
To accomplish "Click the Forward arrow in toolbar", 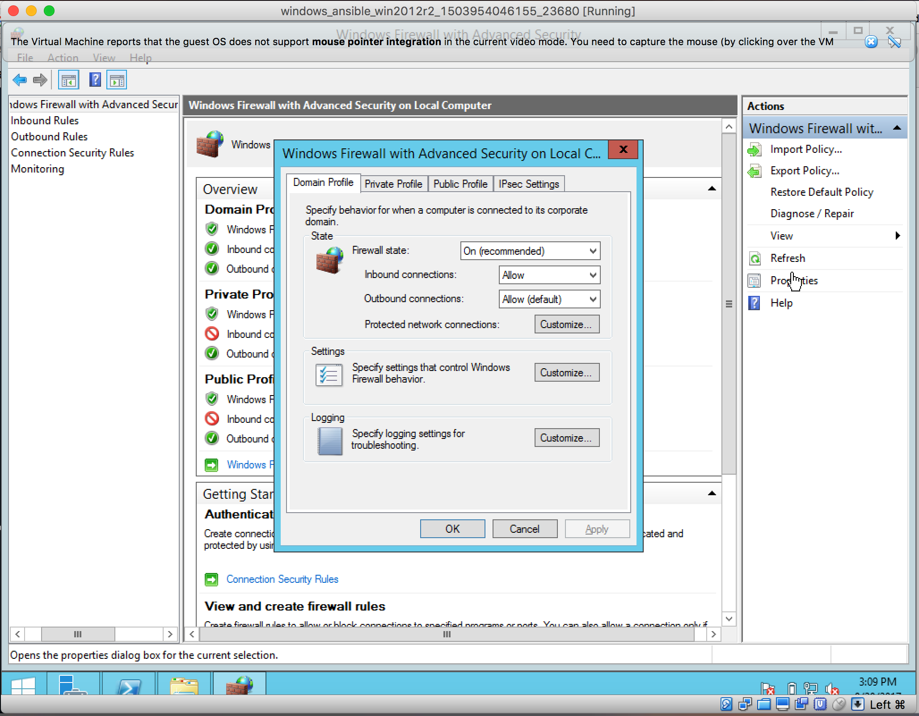I will pyautogui.click(x=40, y=80).
